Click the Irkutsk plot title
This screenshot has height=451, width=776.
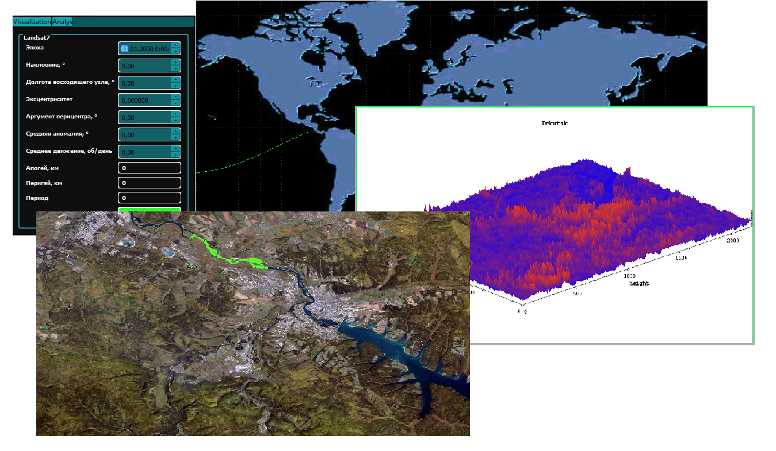coord(555,123)
